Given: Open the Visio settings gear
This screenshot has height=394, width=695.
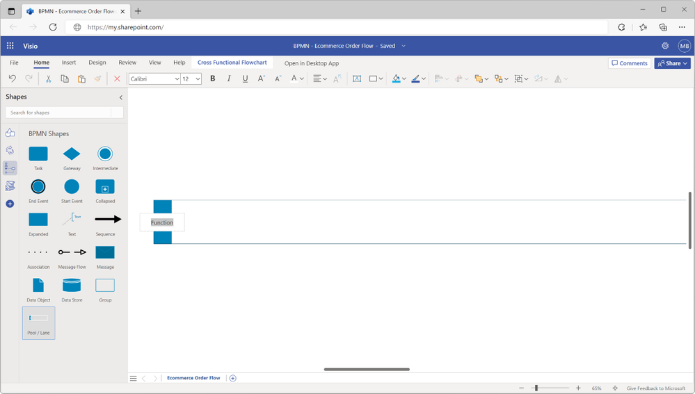Looking at the screenshot, I should 665,46.
